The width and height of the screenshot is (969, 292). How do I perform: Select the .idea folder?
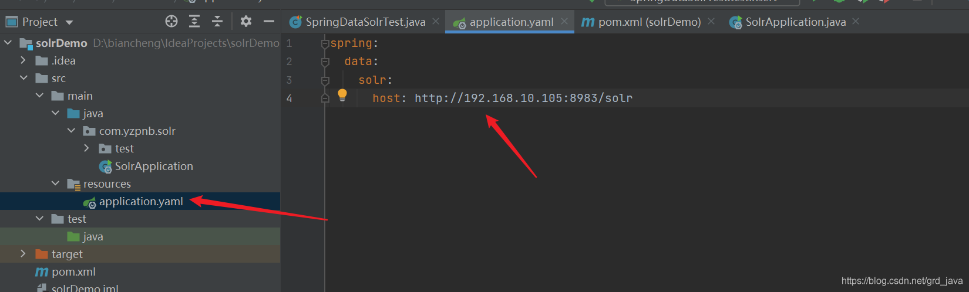(x=63, y=60)
